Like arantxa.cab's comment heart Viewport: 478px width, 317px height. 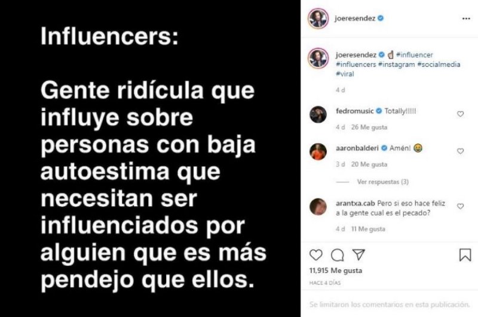[460, 206]
